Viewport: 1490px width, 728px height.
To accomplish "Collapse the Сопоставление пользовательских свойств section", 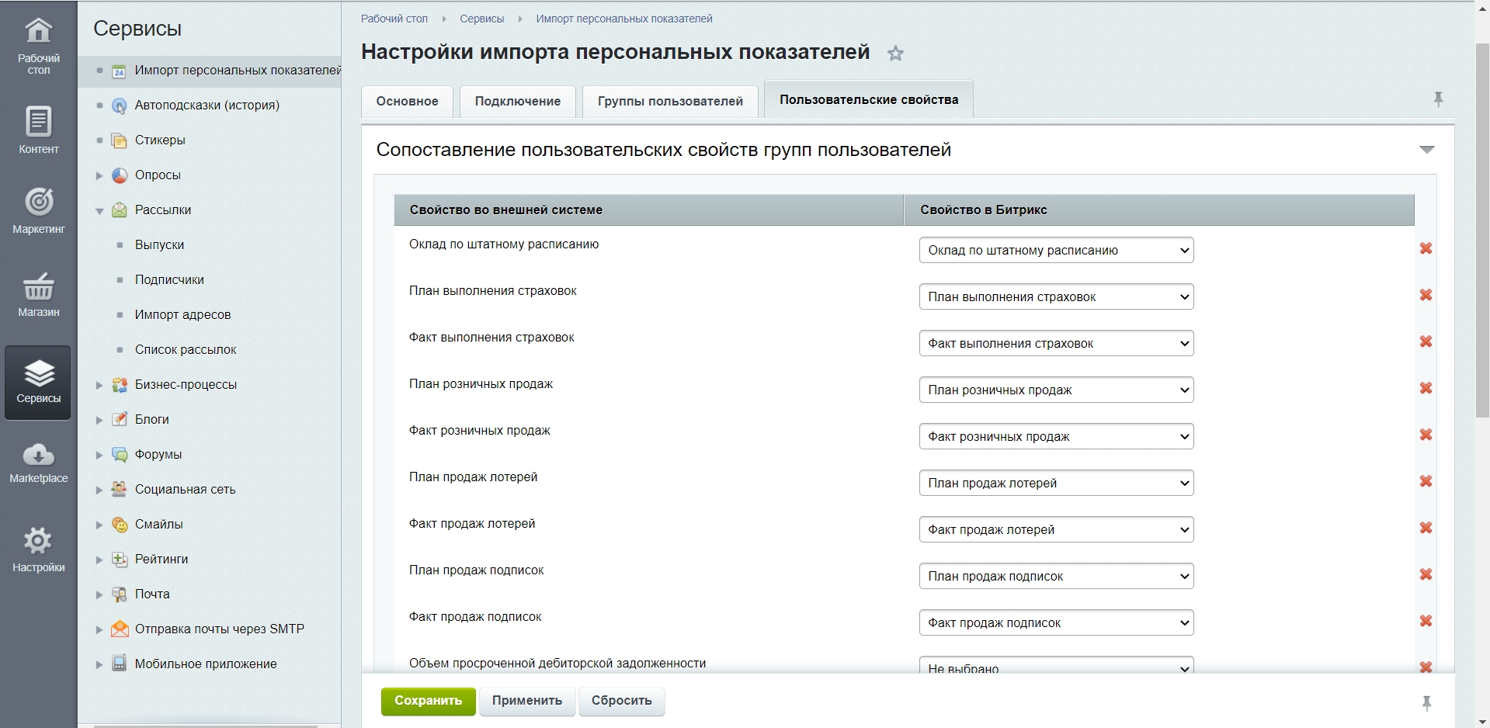I will click(x=1426, y=150).
